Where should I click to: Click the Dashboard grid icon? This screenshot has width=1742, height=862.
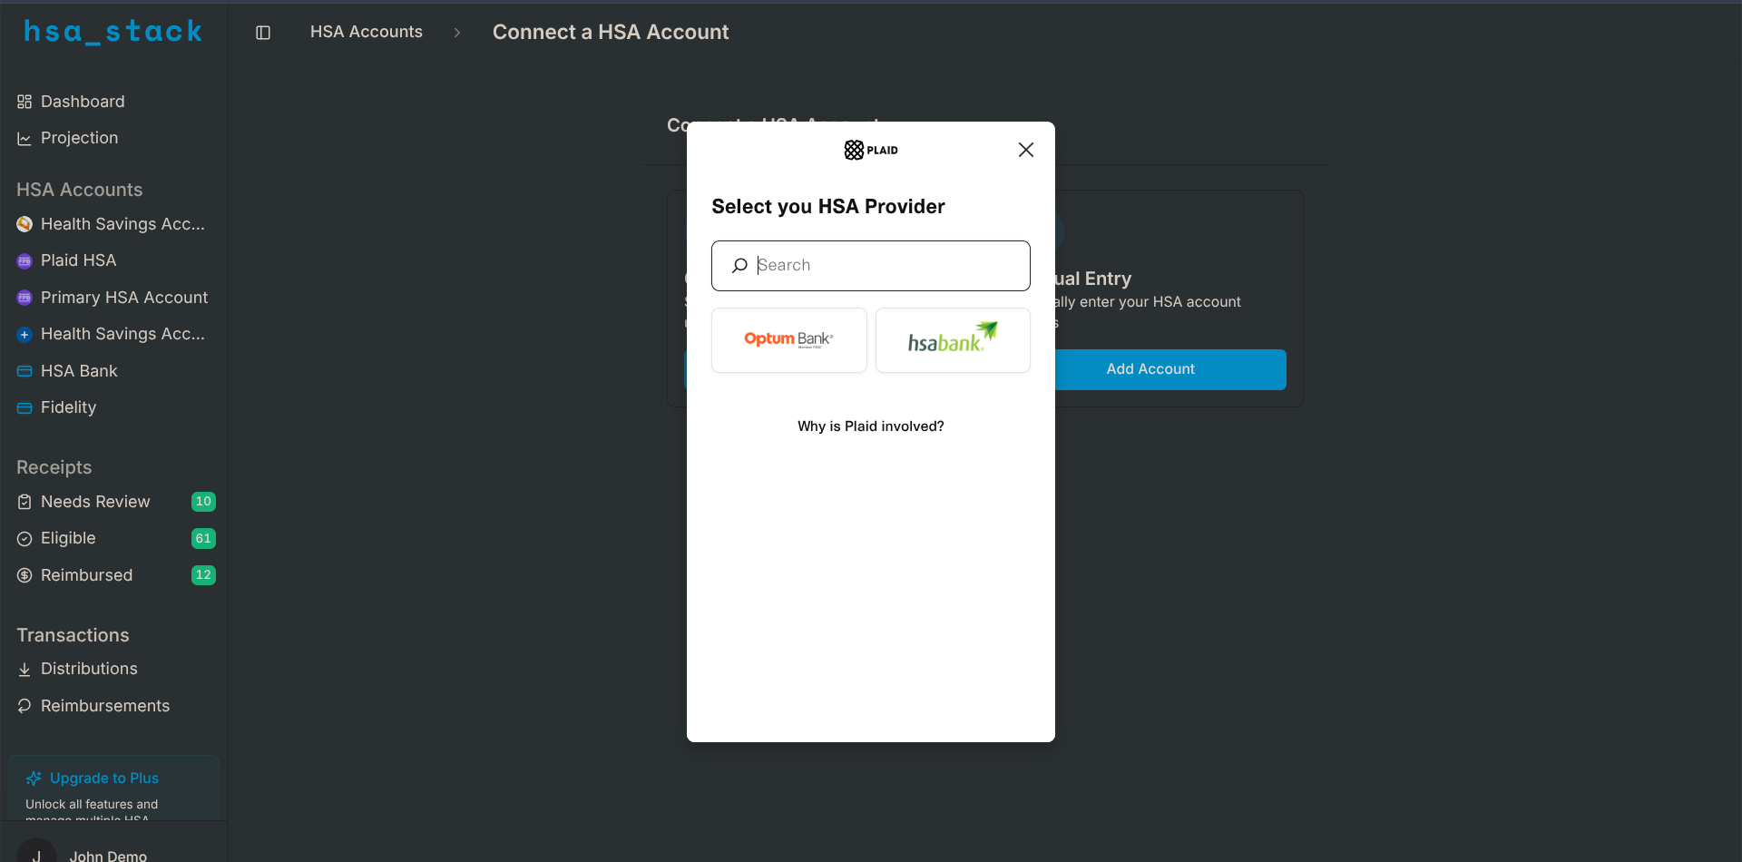point(24,102)
